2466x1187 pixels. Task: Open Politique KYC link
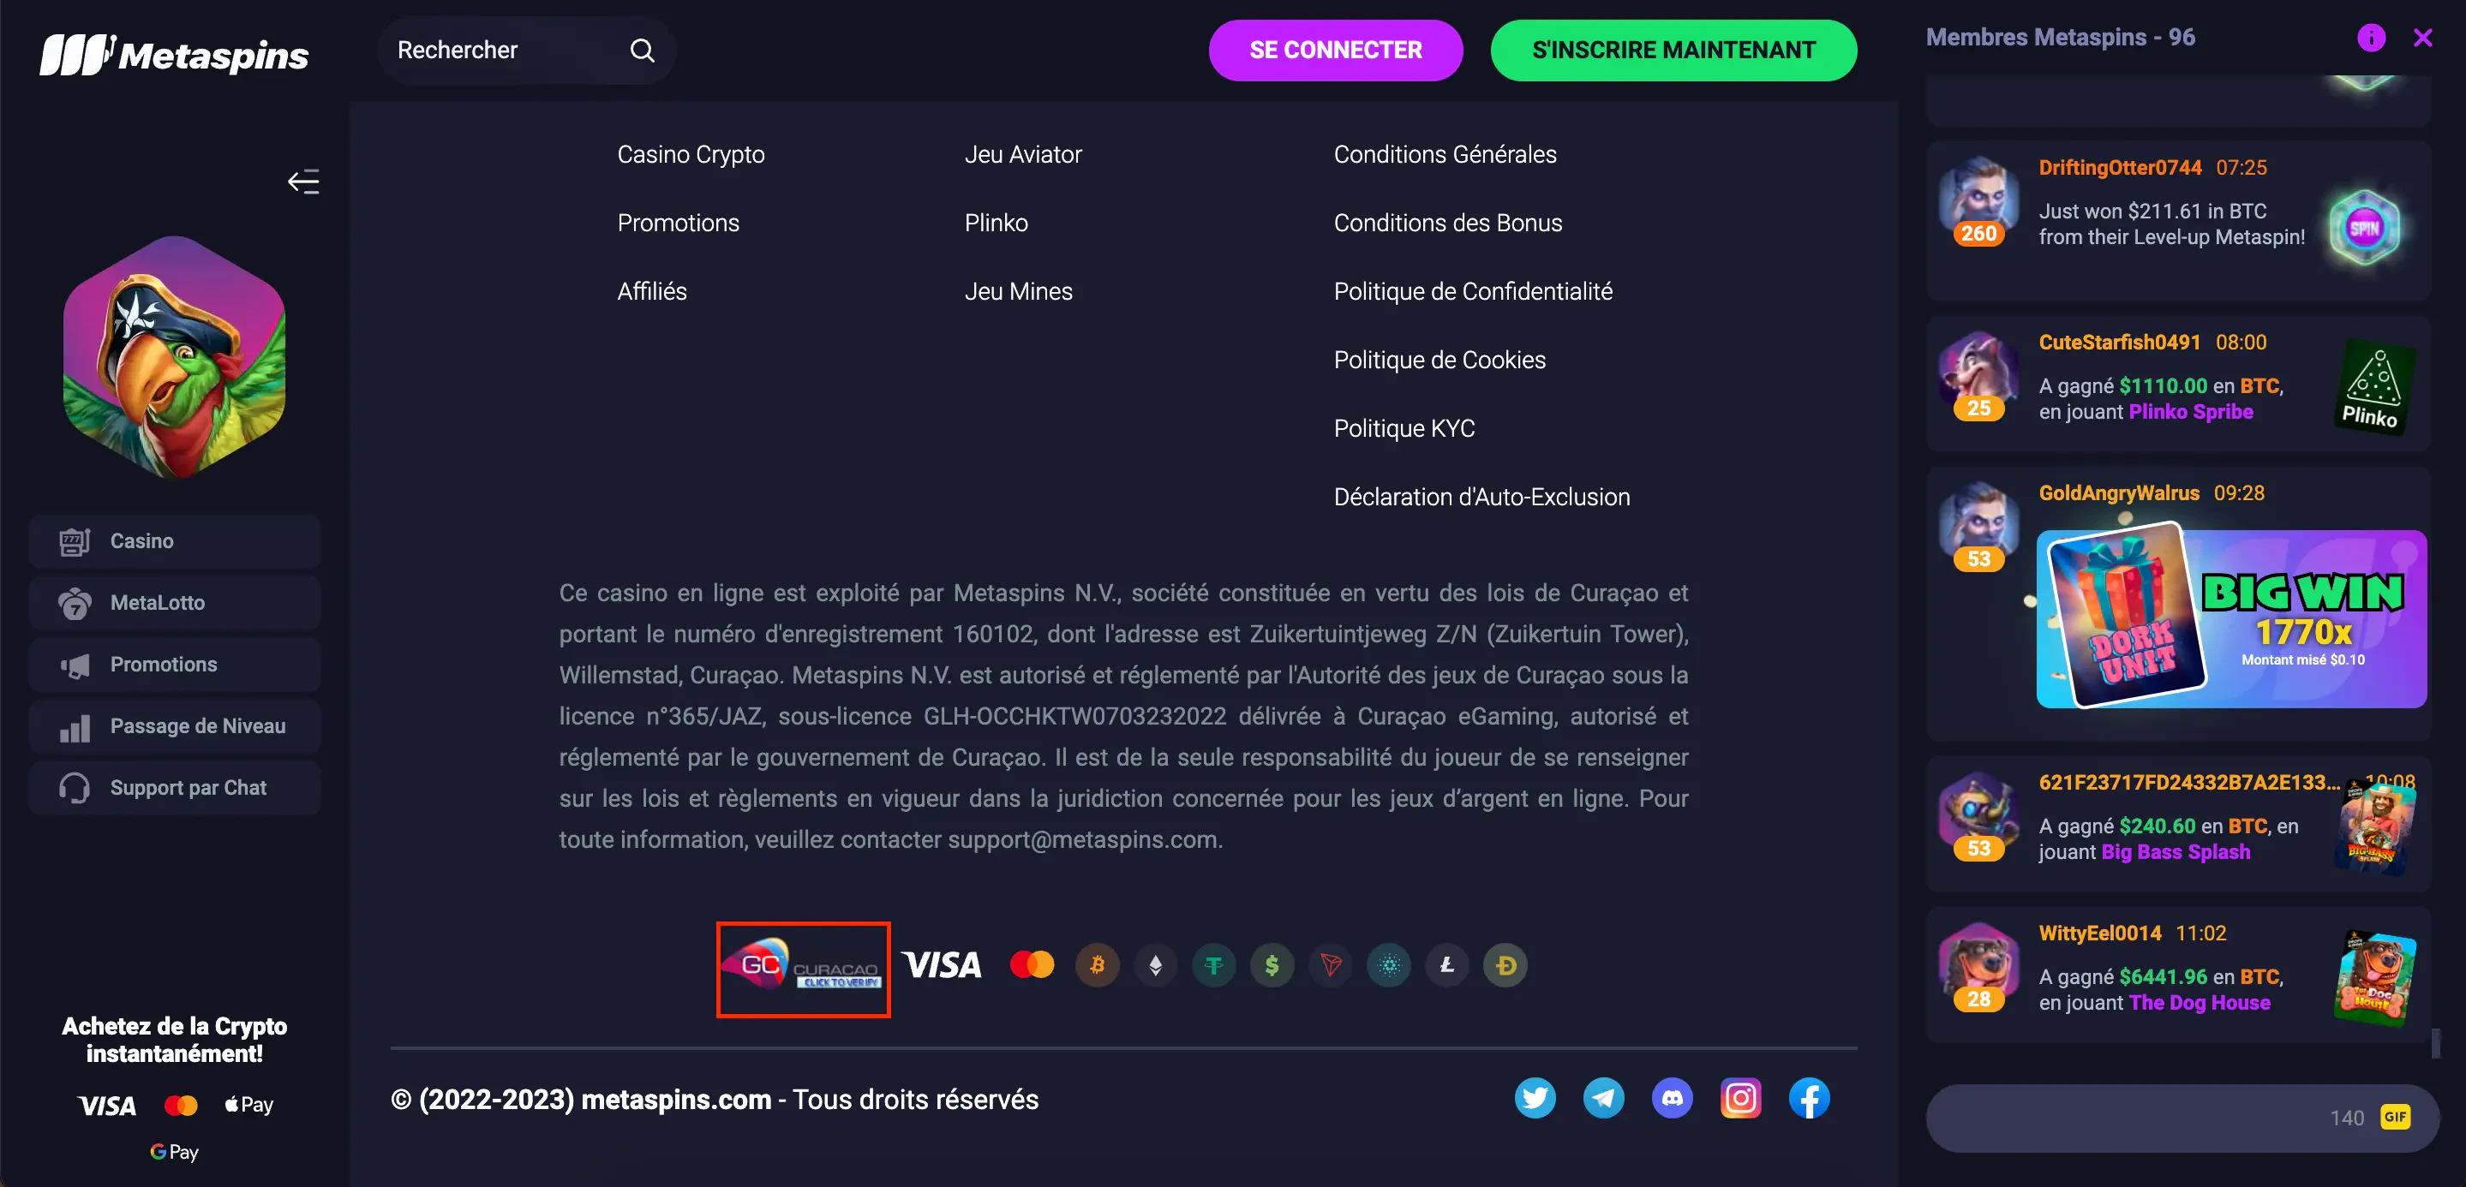tap(1404, 428)
